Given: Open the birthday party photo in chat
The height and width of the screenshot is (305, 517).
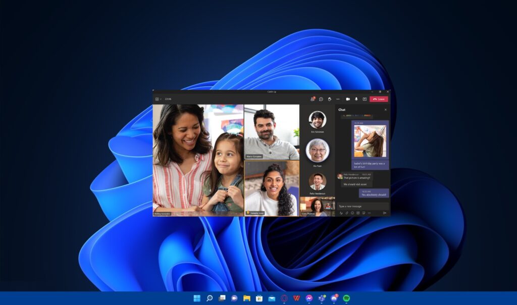Looking at the screenshot, I should click(x=370, y=141).
